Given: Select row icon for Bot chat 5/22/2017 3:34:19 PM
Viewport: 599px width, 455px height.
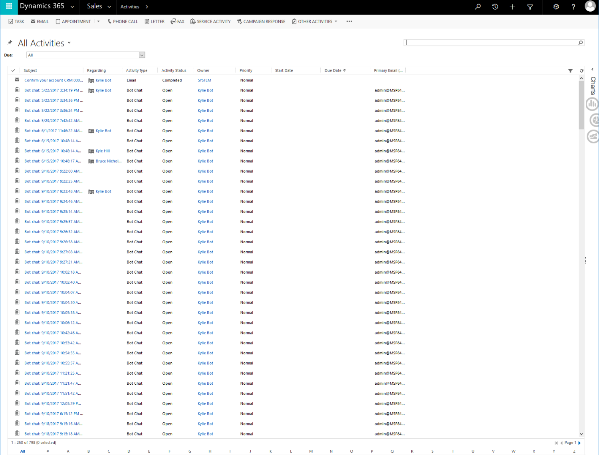Looking at the screenshot, I should (x=17, y=90).
